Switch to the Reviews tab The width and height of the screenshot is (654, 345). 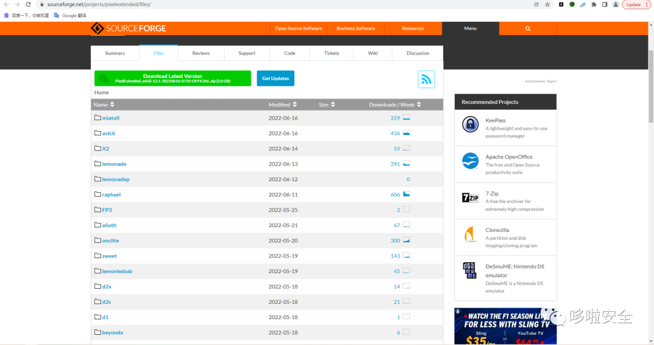coord(201,53)
